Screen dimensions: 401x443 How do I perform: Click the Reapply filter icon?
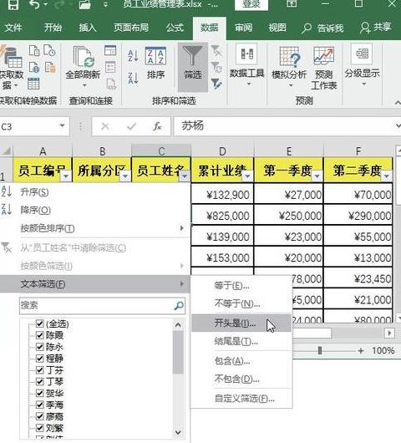216,67
